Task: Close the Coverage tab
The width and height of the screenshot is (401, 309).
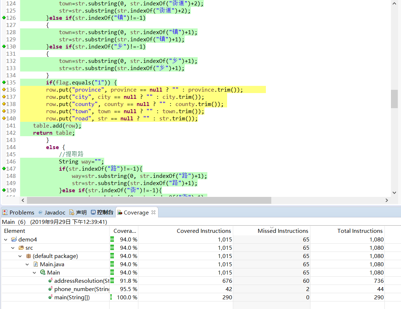Action: (153, 212)
